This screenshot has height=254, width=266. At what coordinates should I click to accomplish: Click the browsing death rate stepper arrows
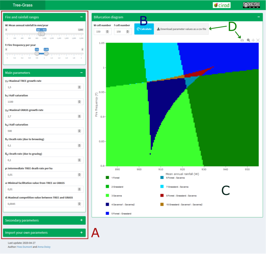pyautogui.click(x=79, y=146)
